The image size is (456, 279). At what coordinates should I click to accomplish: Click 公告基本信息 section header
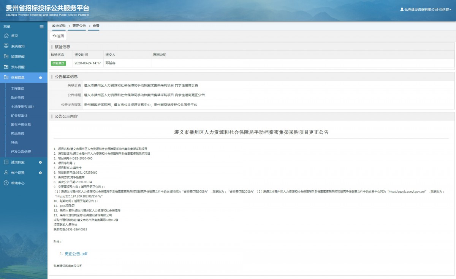66,76
